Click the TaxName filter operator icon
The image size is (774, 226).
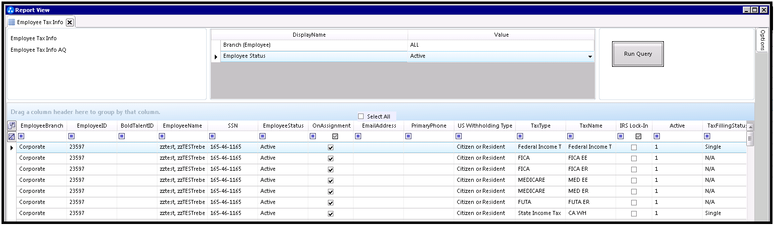pyautogui.click(x=570, y=136)
